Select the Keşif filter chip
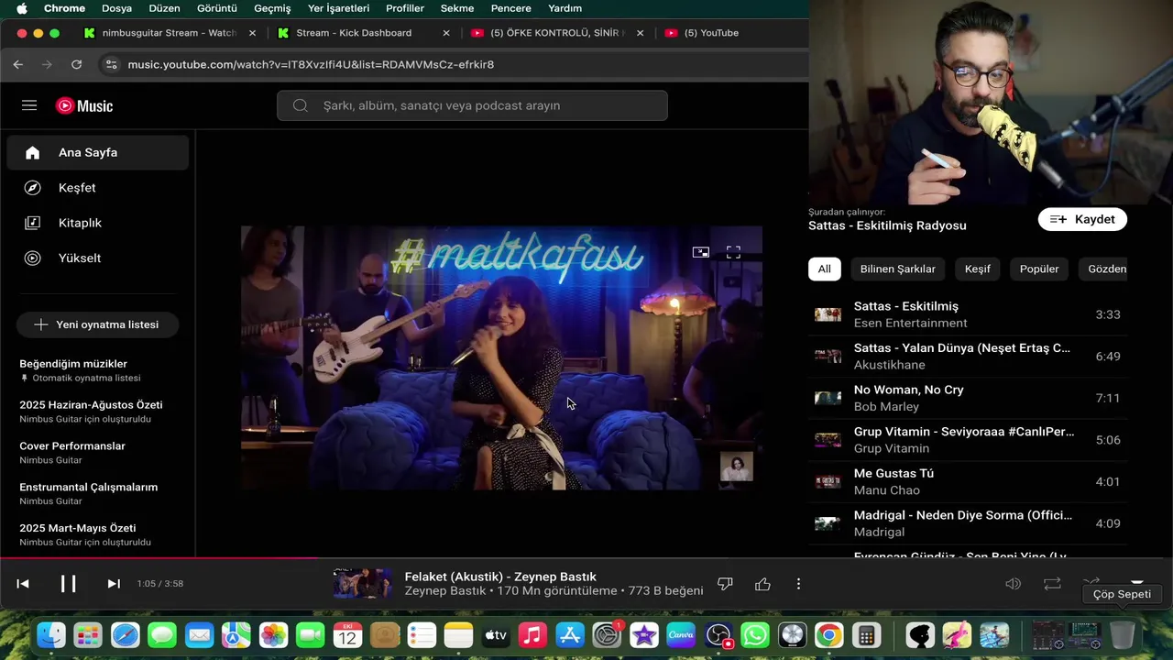1173x660 pixels. point(978,269)
